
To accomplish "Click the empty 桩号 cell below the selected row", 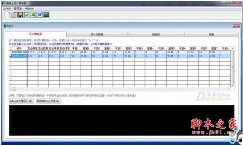I will tap(19, 59).
